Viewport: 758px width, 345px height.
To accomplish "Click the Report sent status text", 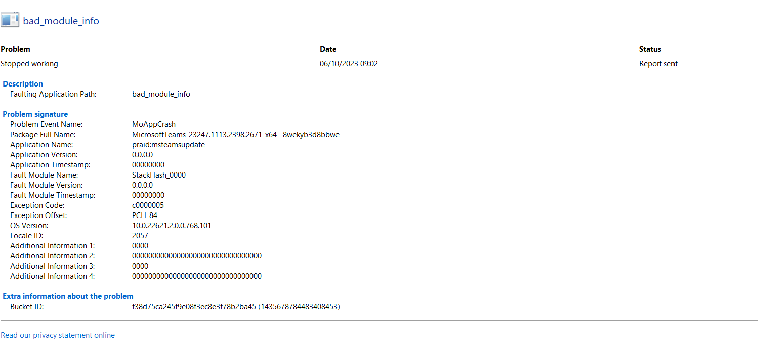I will pyautogui.click(x=658, y=64).
